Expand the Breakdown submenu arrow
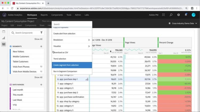The width and height of the screenshot is (200, 112). (x=89, y=40)
